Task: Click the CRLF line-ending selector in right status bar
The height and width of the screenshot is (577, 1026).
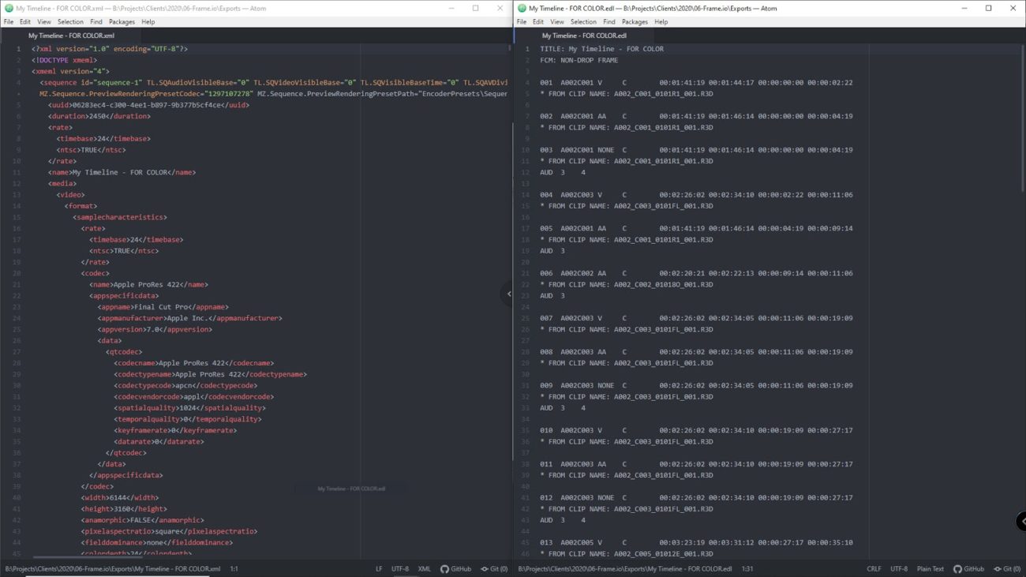Action: [x=874, y=568]
